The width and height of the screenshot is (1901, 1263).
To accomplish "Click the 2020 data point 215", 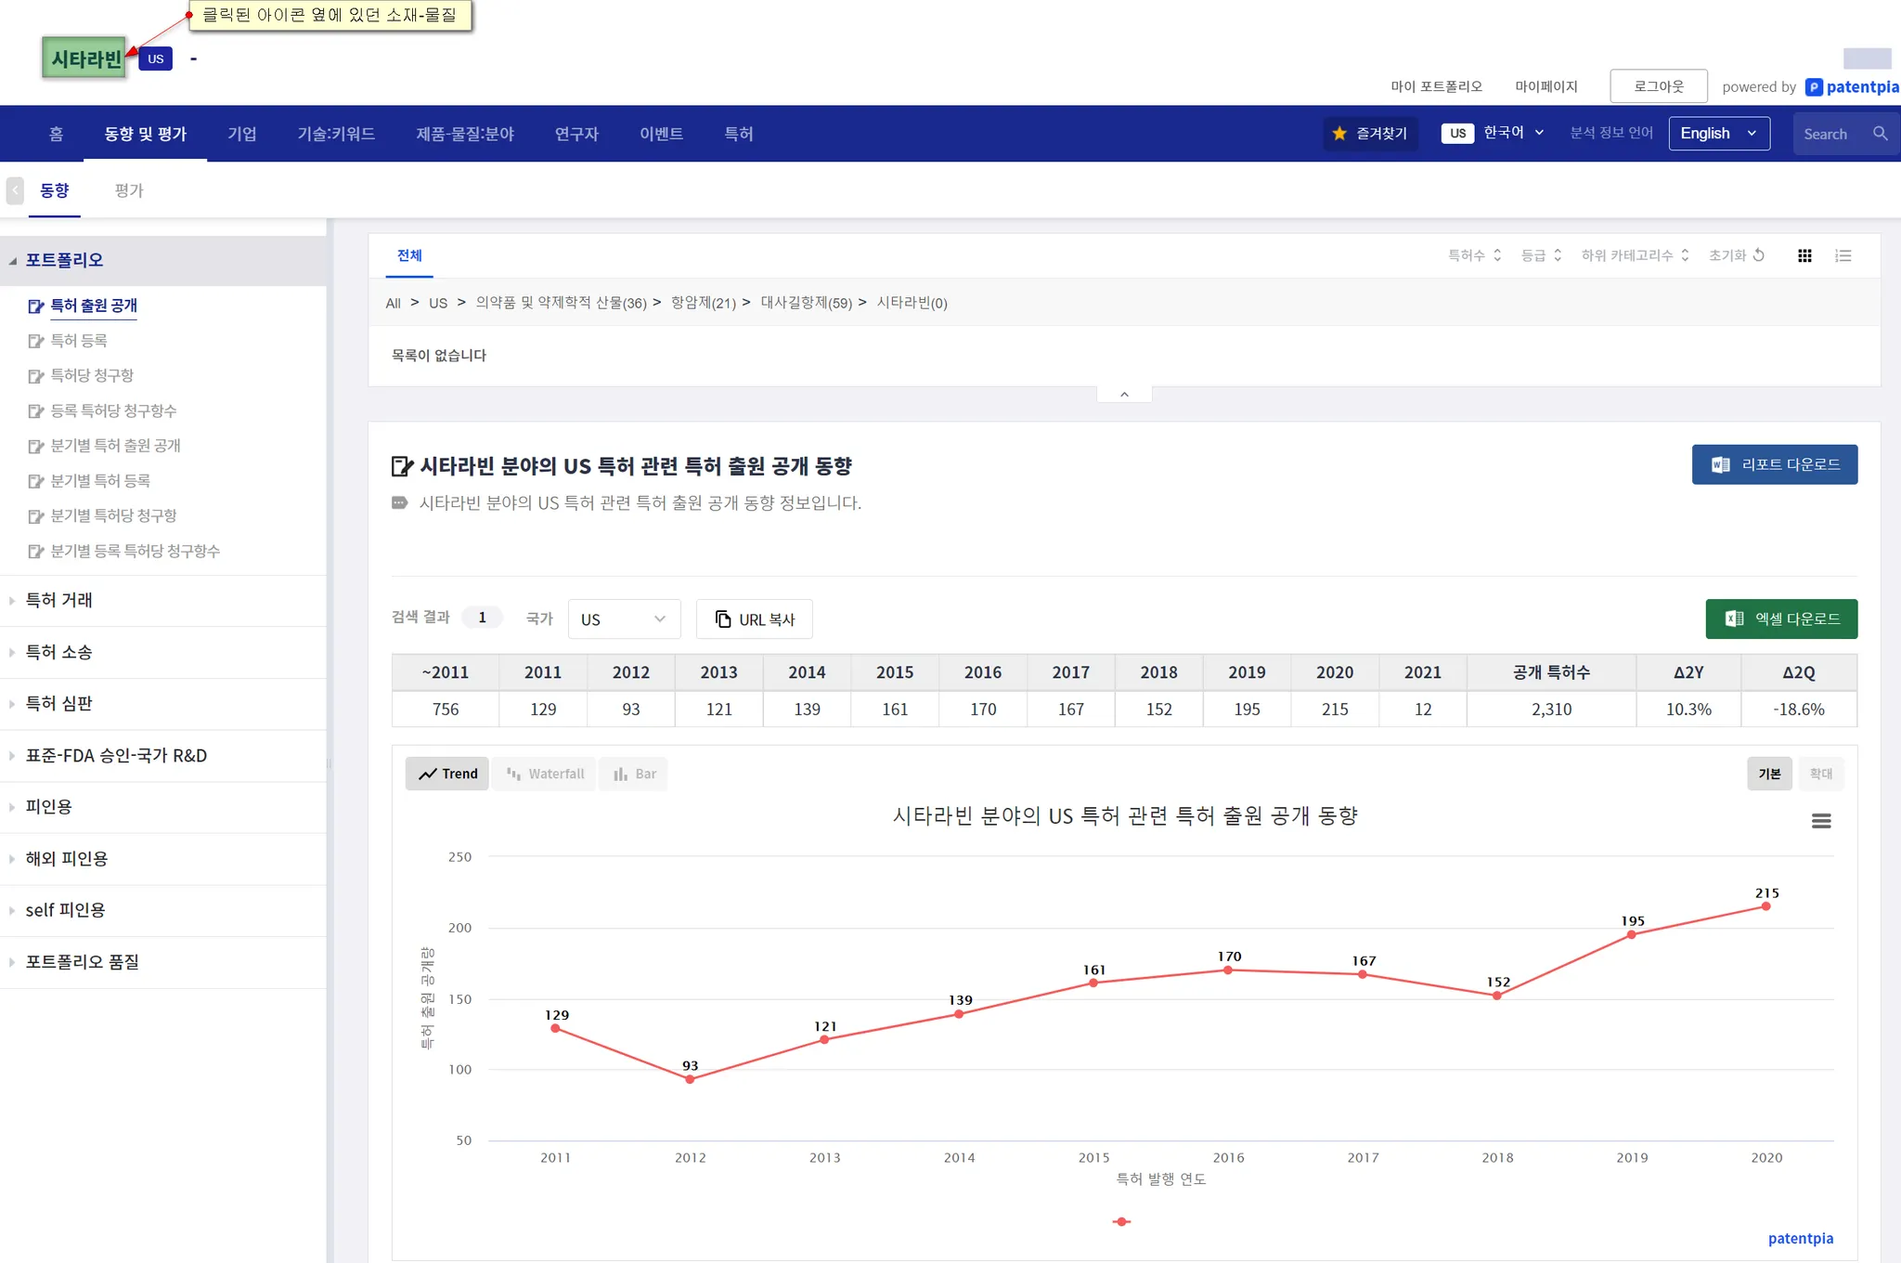I will 1765,906.
